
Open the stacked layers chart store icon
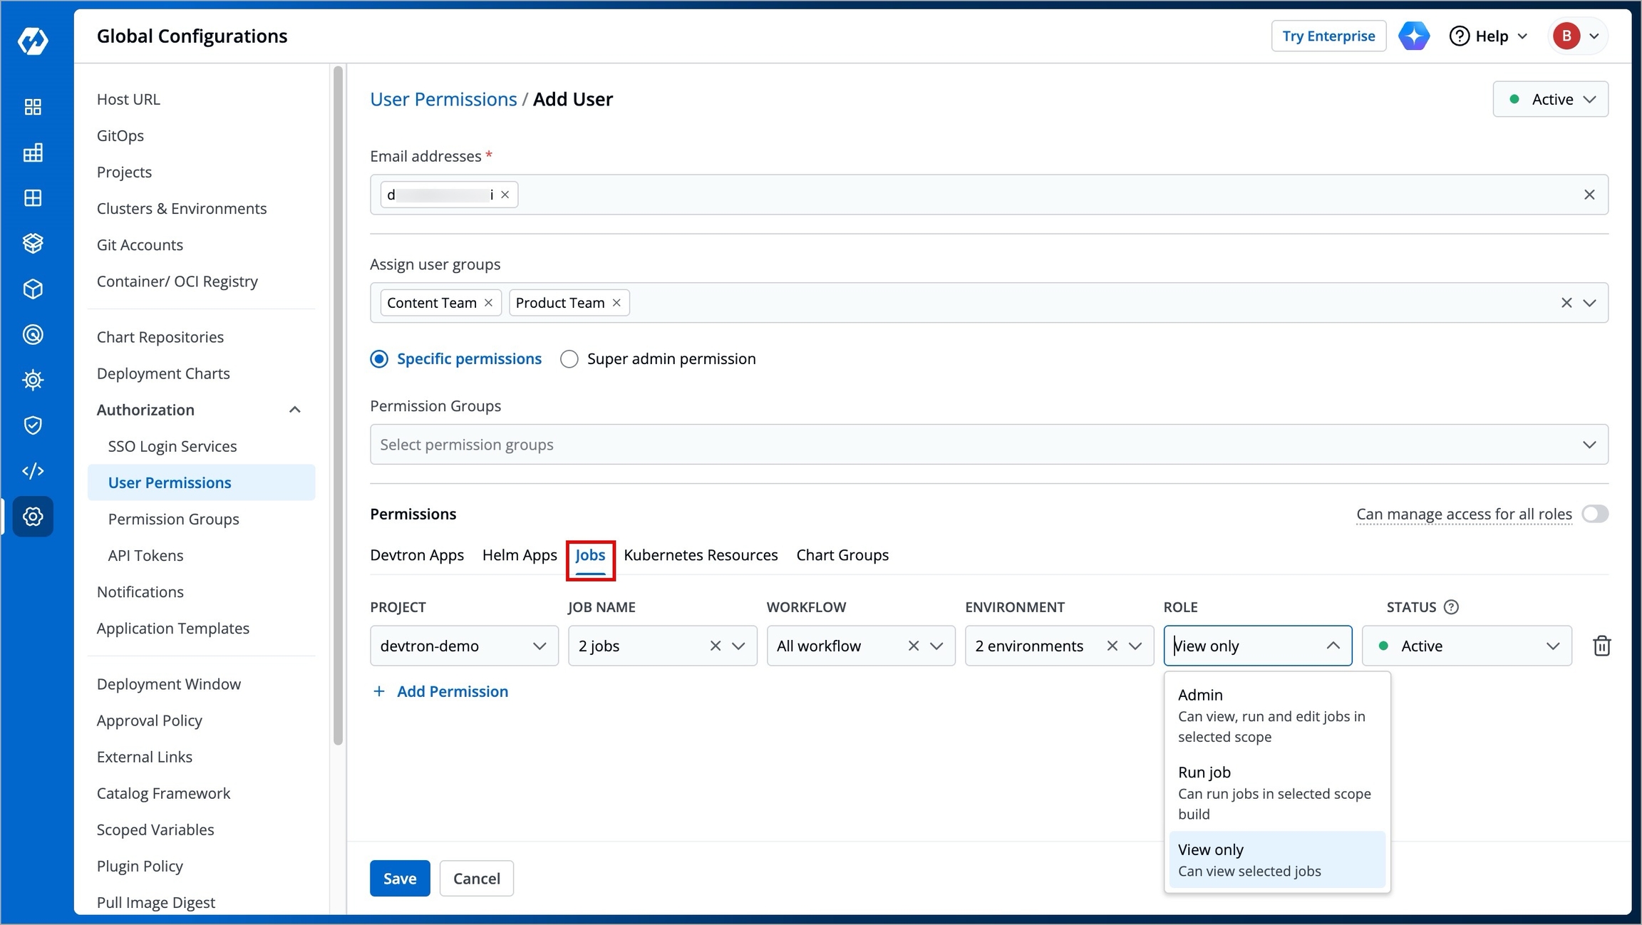click(33, 244)
